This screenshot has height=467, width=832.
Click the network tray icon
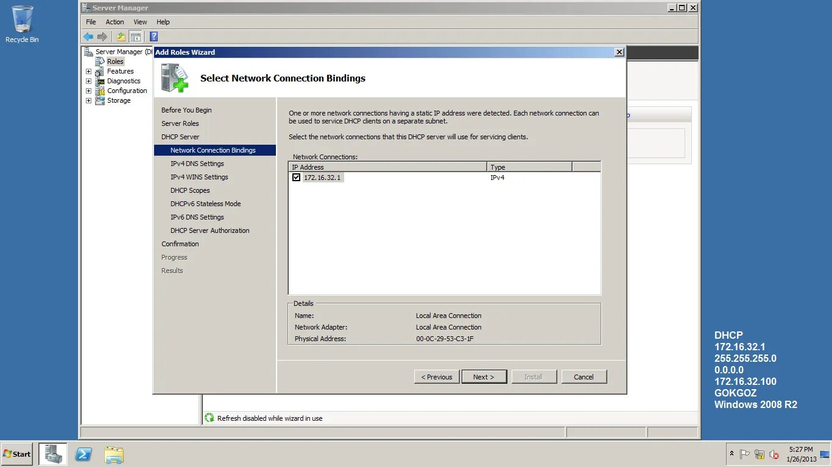(759, 454)
